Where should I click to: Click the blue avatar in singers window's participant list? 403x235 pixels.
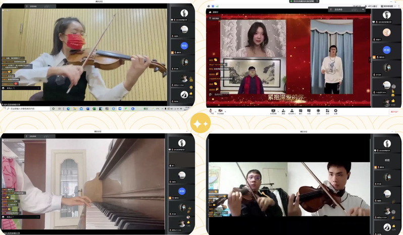pos(387,50)
